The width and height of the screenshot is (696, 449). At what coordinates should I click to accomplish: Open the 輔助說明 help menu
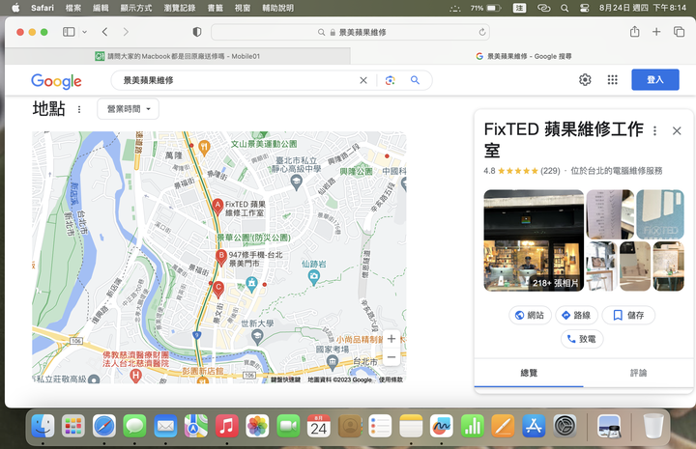[x=277, y=8]
